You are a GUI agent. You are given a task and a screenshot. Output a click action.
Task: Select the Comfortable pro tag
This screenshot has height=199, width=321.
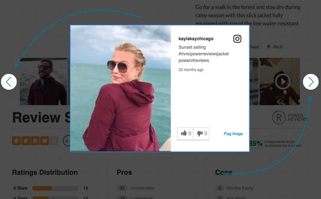click(143, 188)
